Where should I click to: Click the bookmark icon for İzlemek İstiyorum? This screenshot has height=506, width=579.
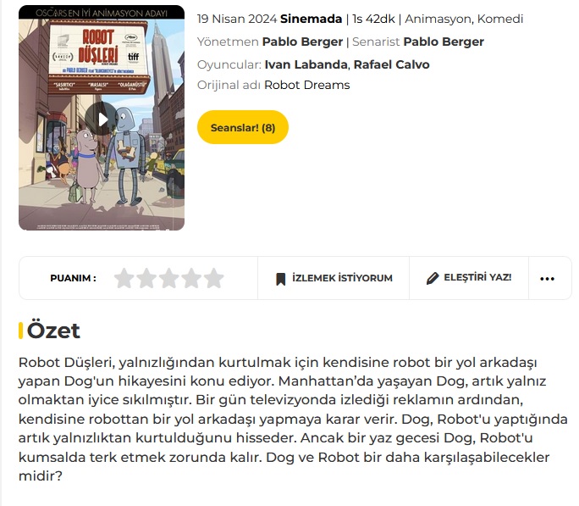(281, 279)
